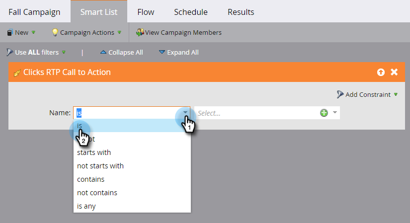Click the green plus add-value icon
The width and height of the screenshot is (410, 223).
pyautogui.click(x=324, y=113)
